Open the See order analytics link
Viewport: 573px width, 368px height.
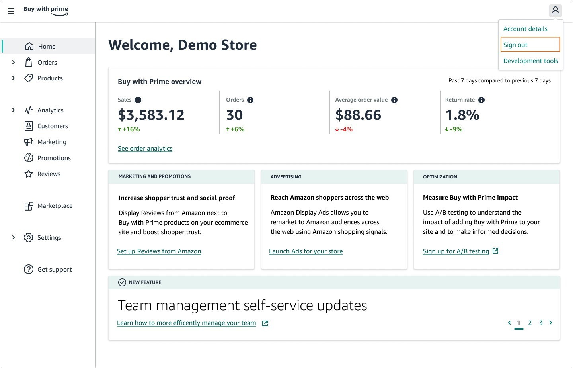coord(145,149)
